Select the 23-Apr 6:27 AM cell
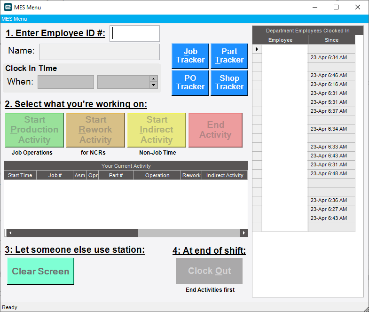The image size is (369, 312). pyautogui.click(x=331, y=210)
